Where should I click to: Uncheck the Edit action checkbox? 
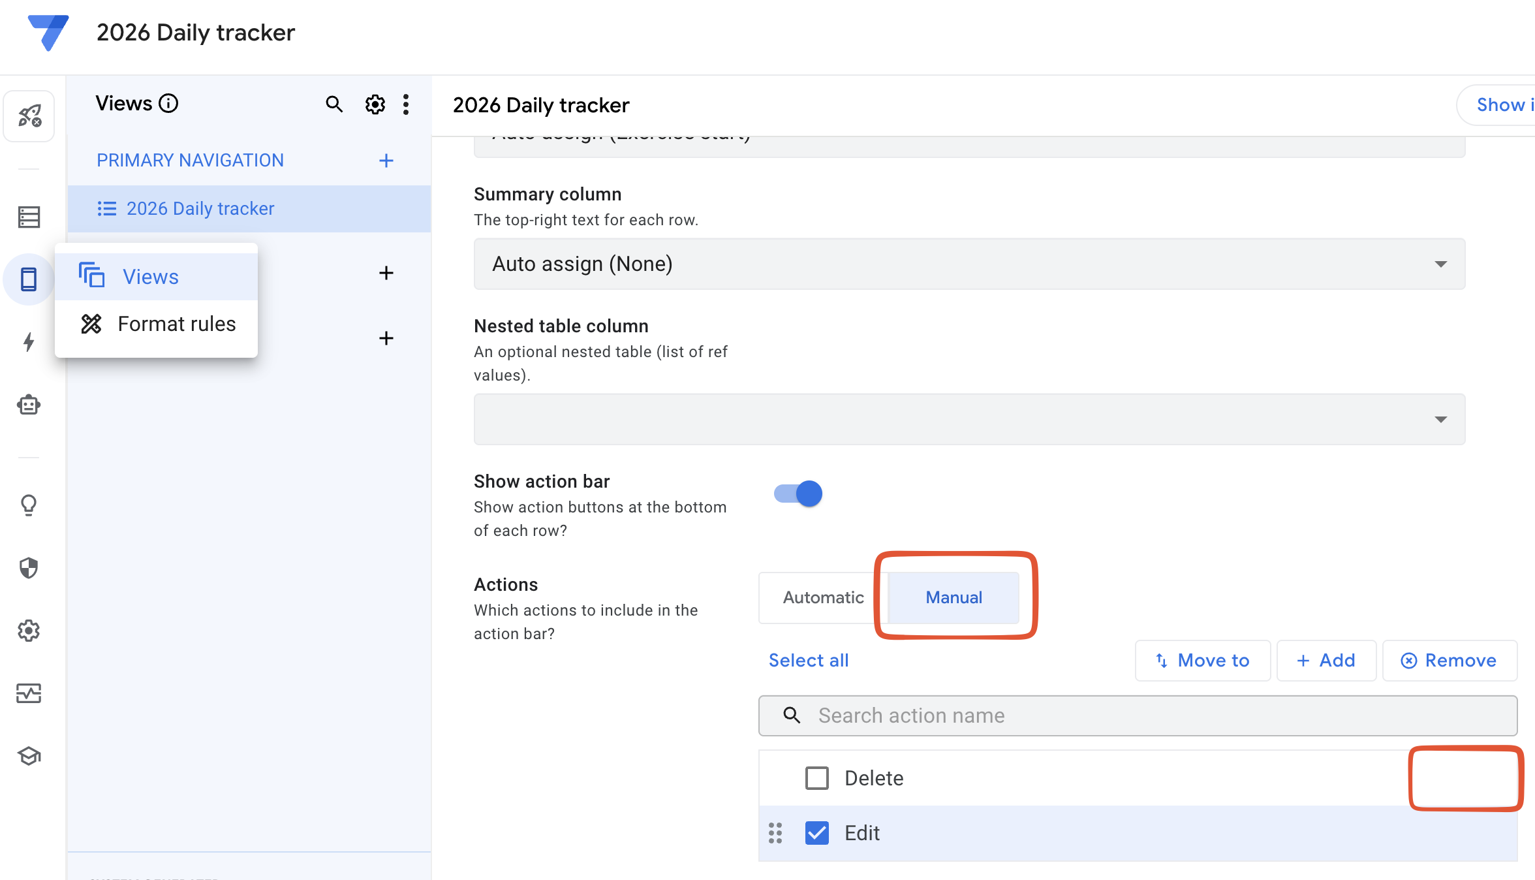click(816, 833)
